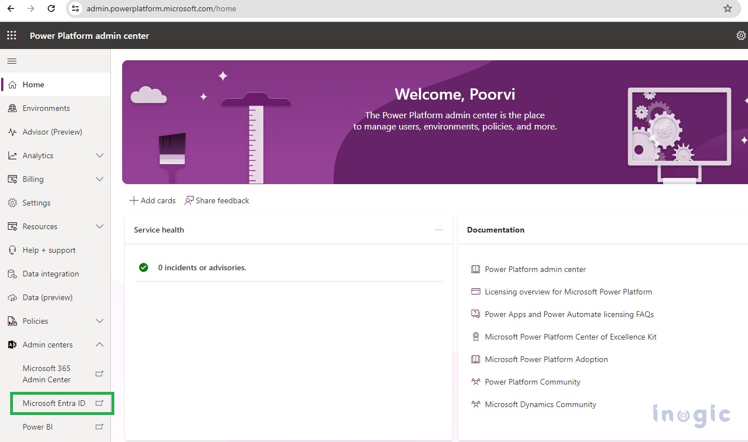Click '0 incidents or advisories.' text
748x442 pixels.
[x=202, y=267]
